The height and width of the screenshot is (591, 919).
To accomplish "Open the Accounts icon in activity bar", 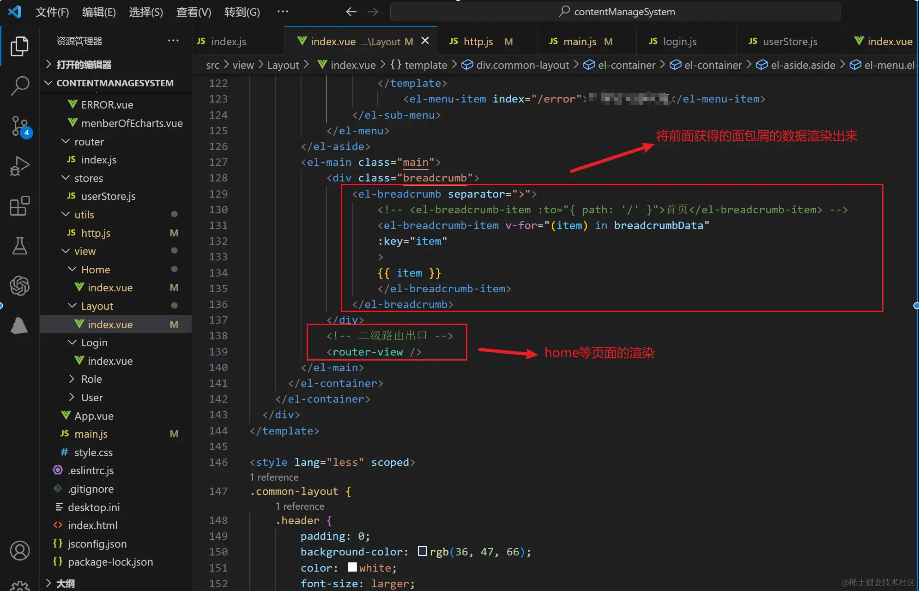I will point(19,550).
